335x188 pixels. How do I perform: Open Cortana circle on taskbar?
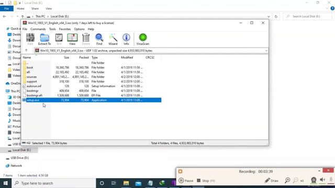pyautogui.click(x=102, y=183)
